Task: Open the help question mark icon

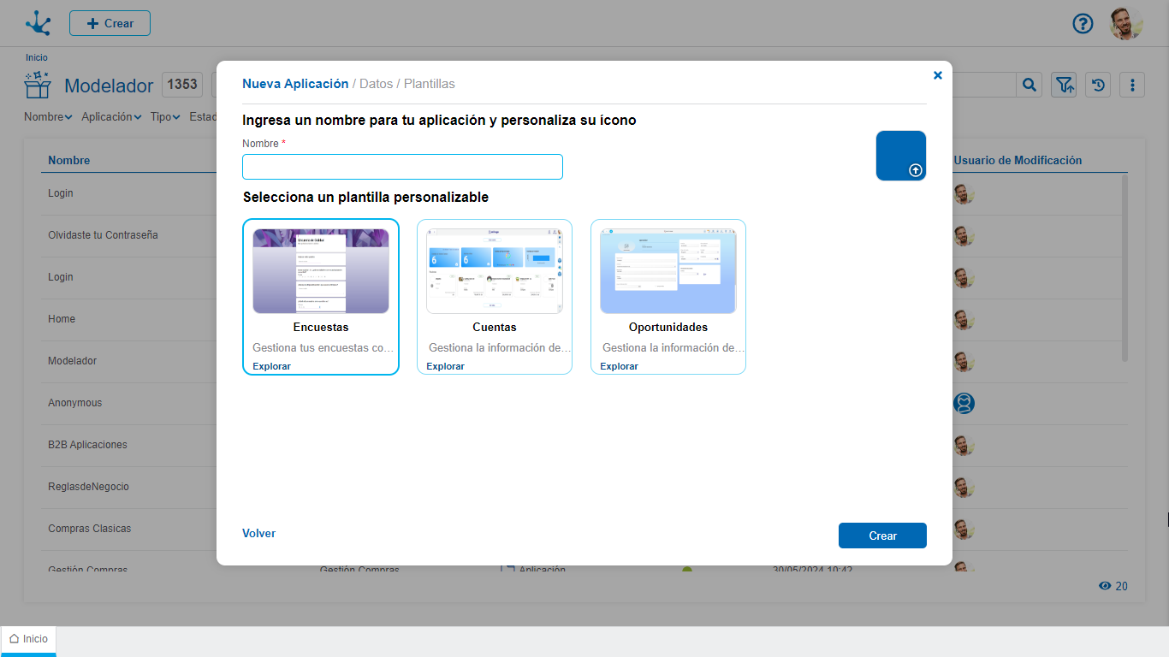Action: tap(1083, 23)
